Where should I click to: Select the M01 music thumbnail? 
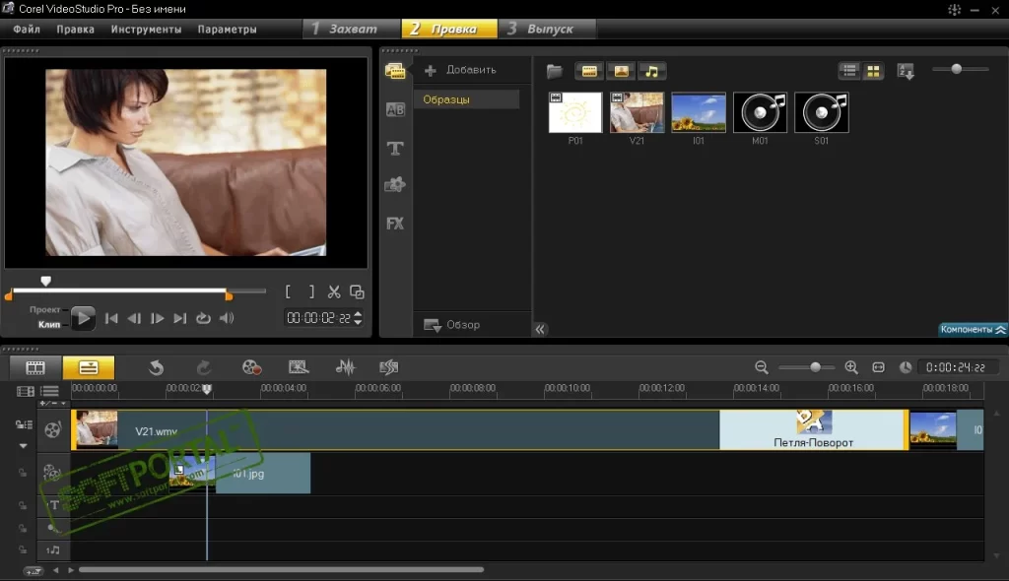[760, 111]
